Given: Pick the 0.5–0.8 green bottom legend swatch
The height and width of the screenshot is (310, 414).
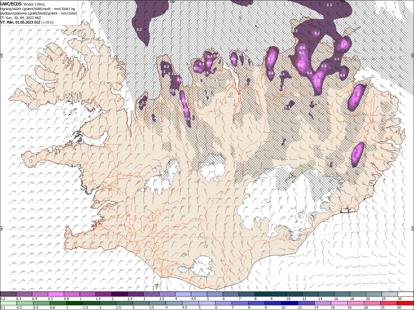Looking at the screenshot, I should (41, 303).
